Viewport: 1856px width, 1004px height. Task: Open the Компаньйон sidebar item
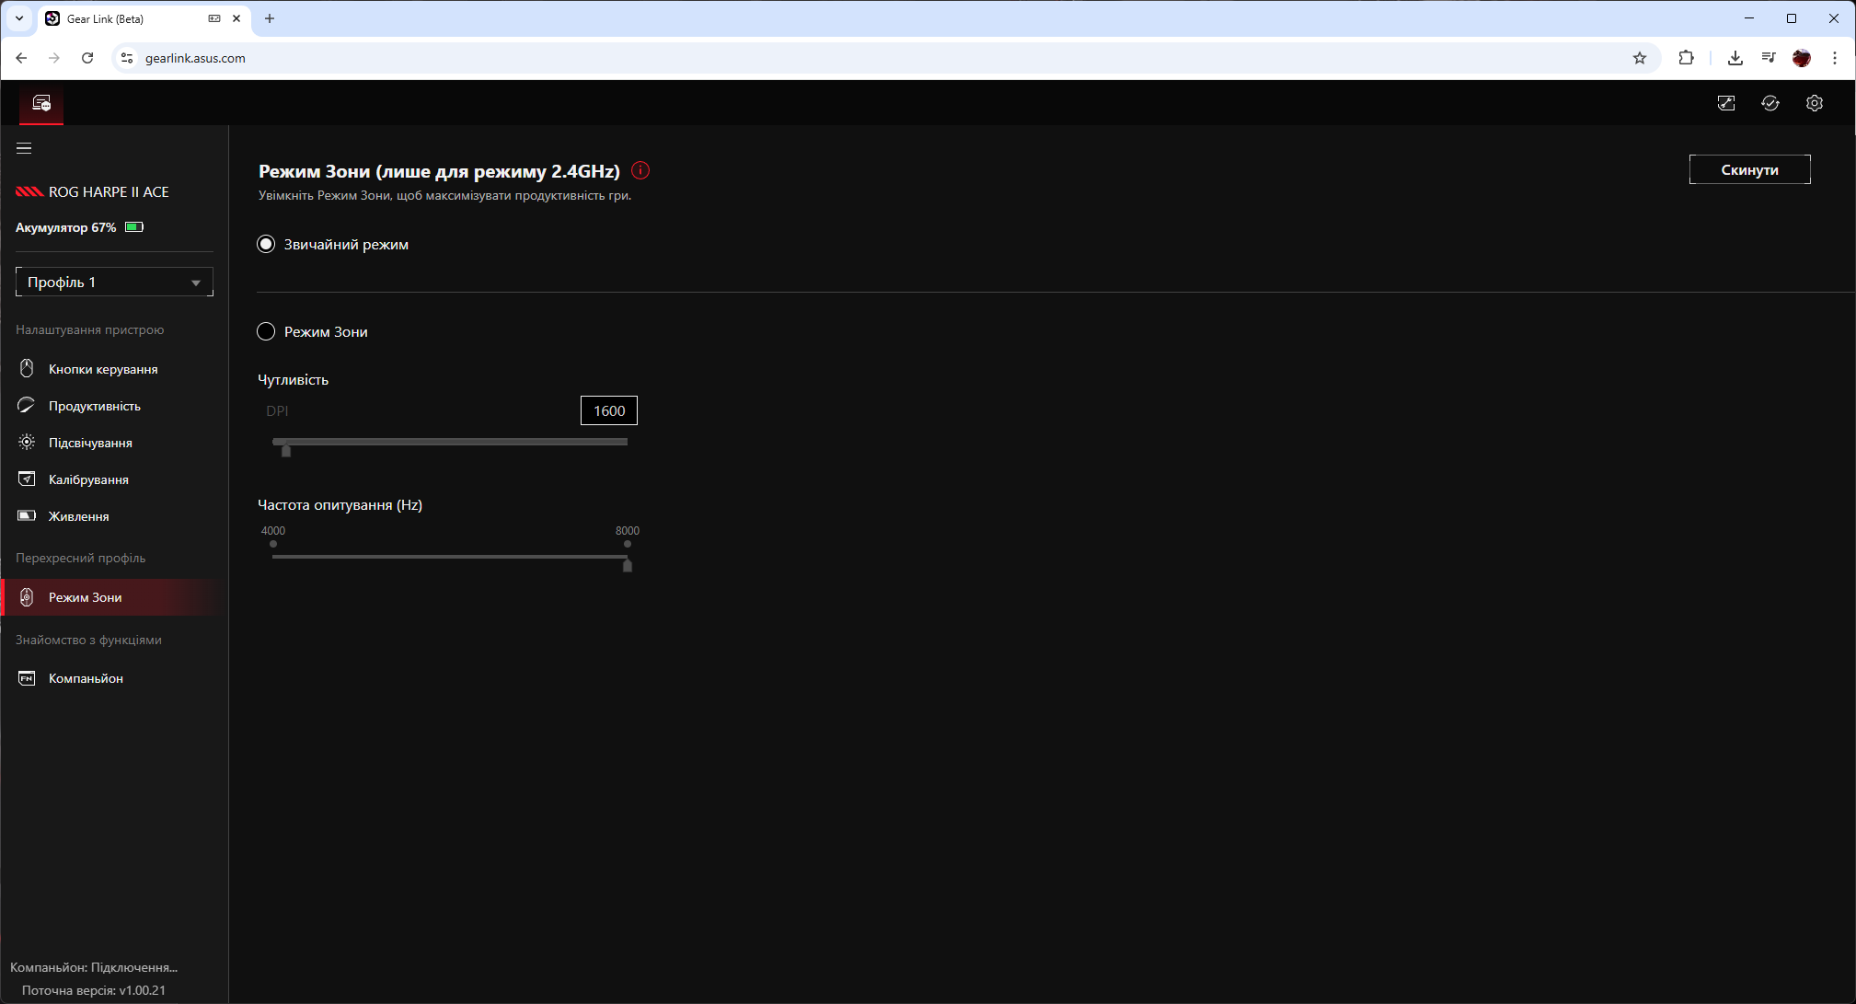tap(86, 678)
